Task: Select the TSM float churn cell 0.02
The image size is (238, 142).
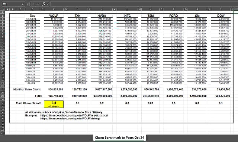Action: click(x=150, y=103)
